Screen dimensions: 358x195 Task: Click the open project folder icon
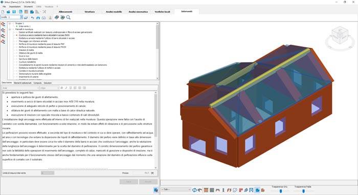click(9, 12)
